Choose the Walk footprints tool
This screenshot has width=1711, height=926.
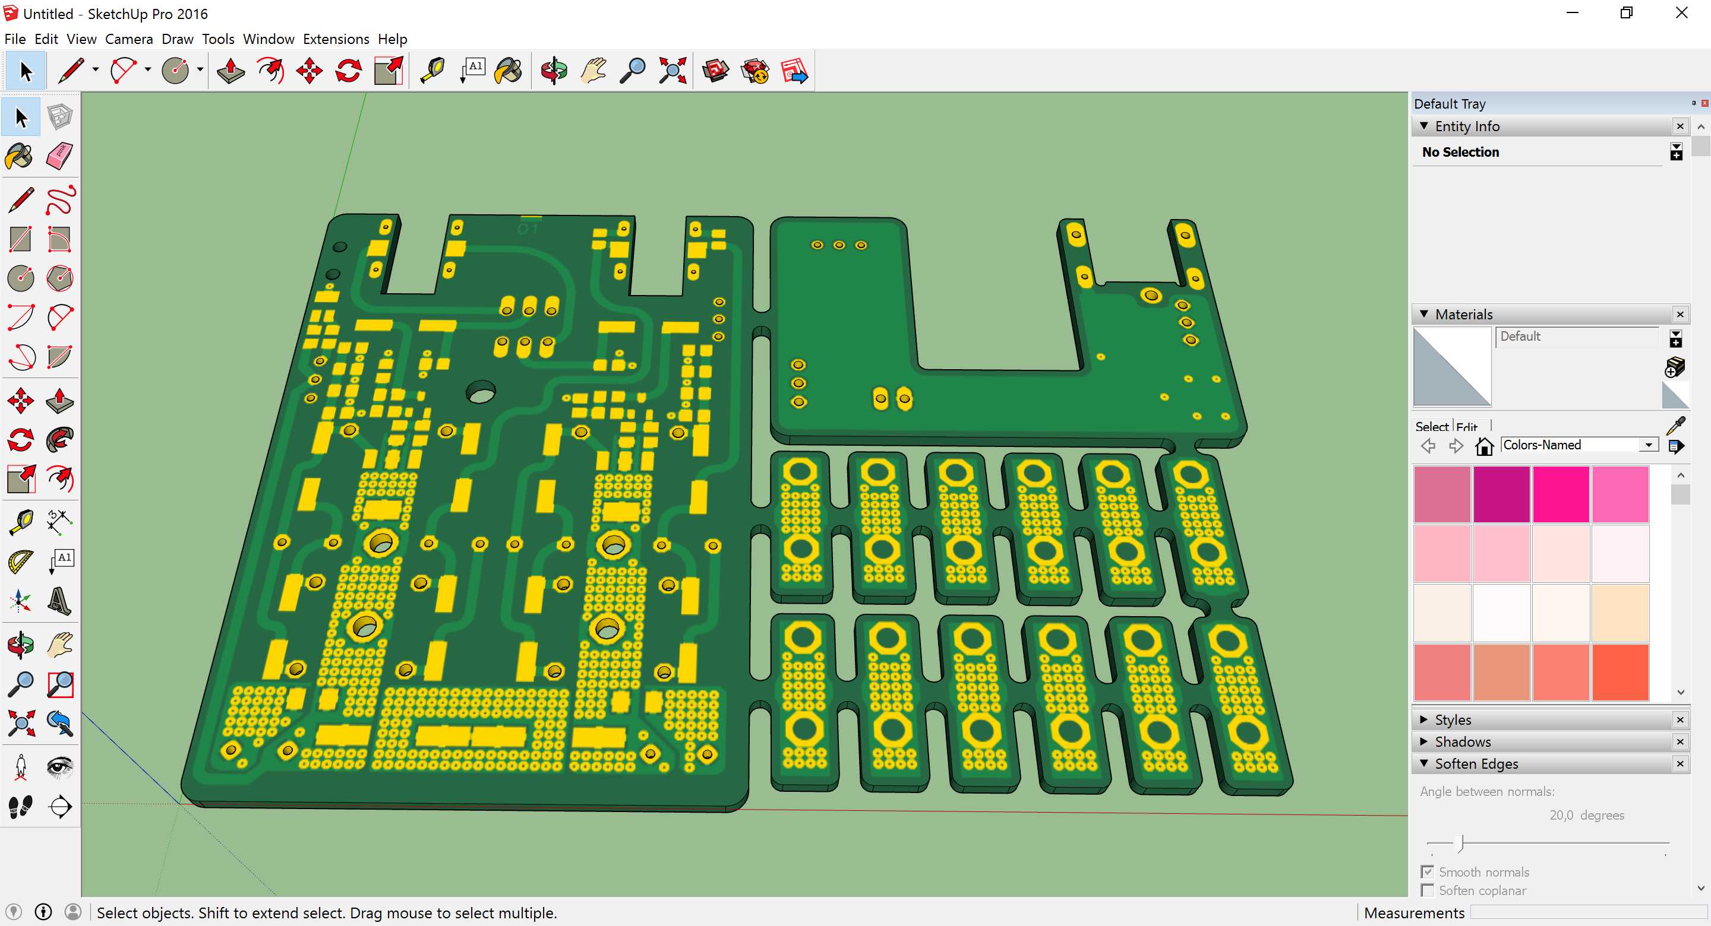click(x=21, y=806)
